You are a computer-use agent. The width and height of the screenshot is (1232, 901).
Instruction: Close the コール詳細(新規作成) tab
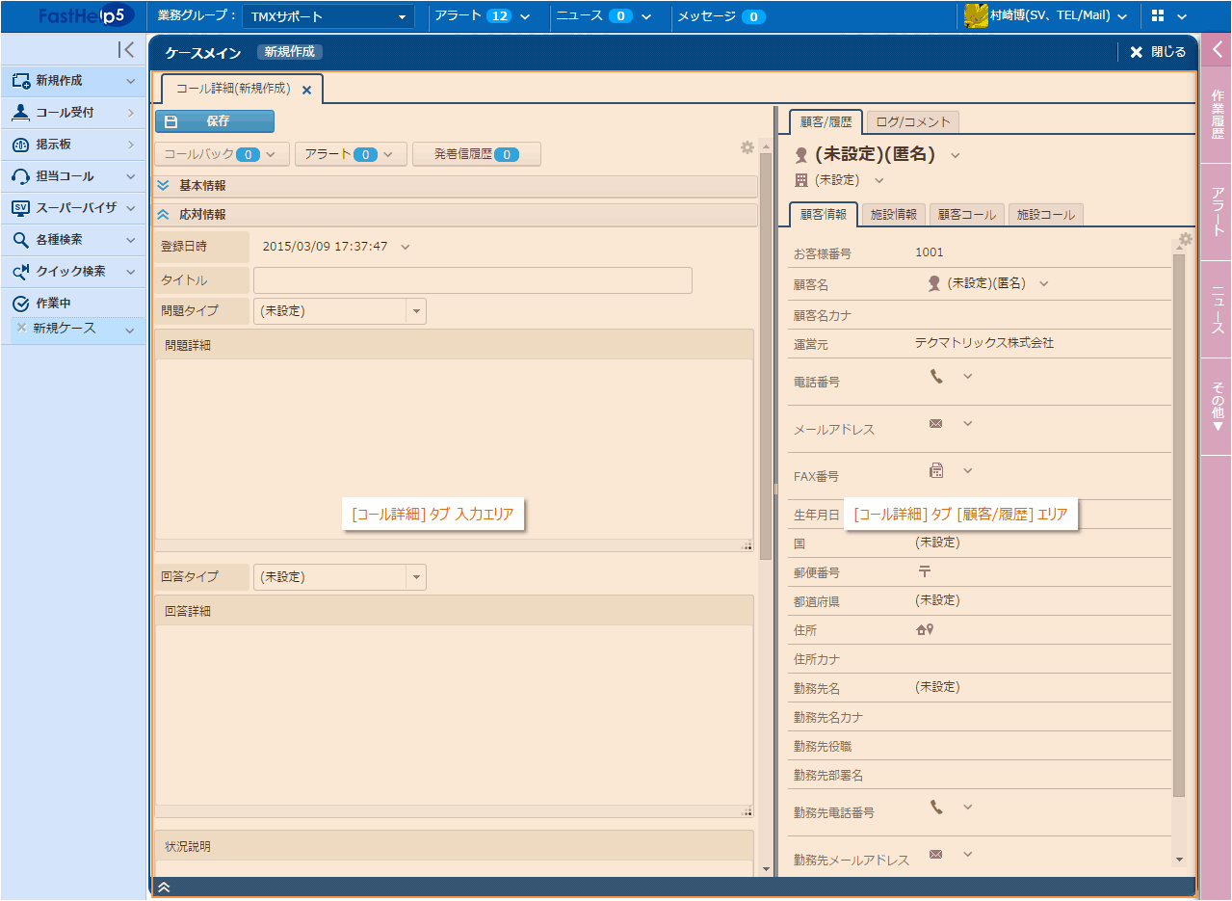(306, 90)
